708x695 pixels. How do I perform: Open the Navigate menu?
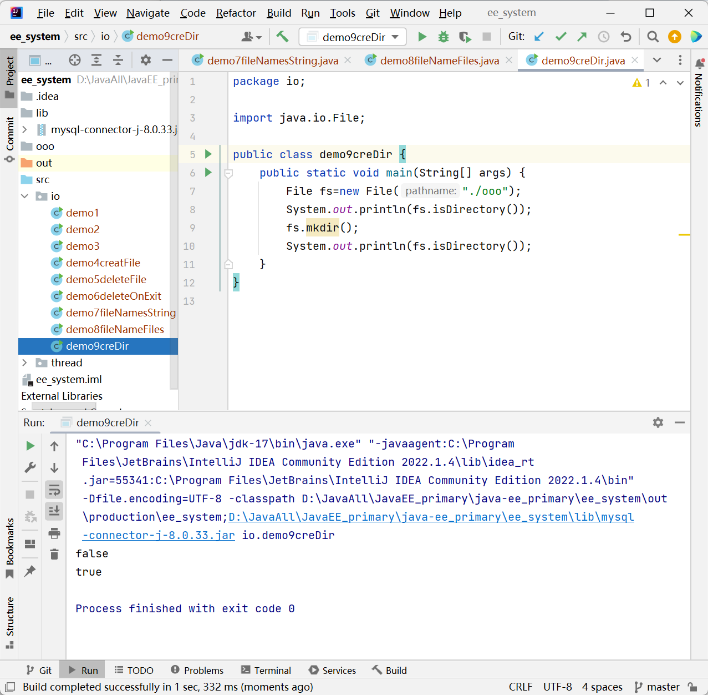pyautogui.click(x=148, y=13)
